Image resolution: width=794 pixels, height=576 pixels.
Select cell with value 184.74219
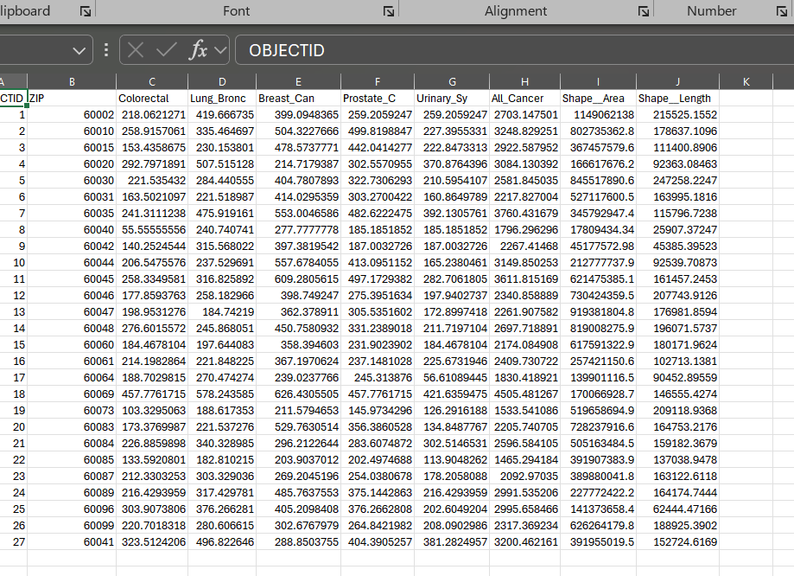point(222,312)
